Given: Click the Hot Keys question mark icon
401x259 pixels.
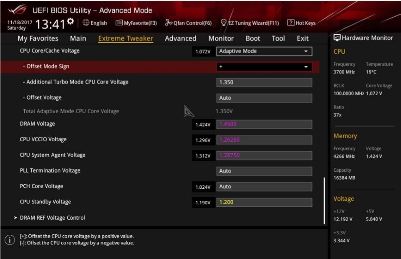Looking at the screenshot, I should [290, 23].
